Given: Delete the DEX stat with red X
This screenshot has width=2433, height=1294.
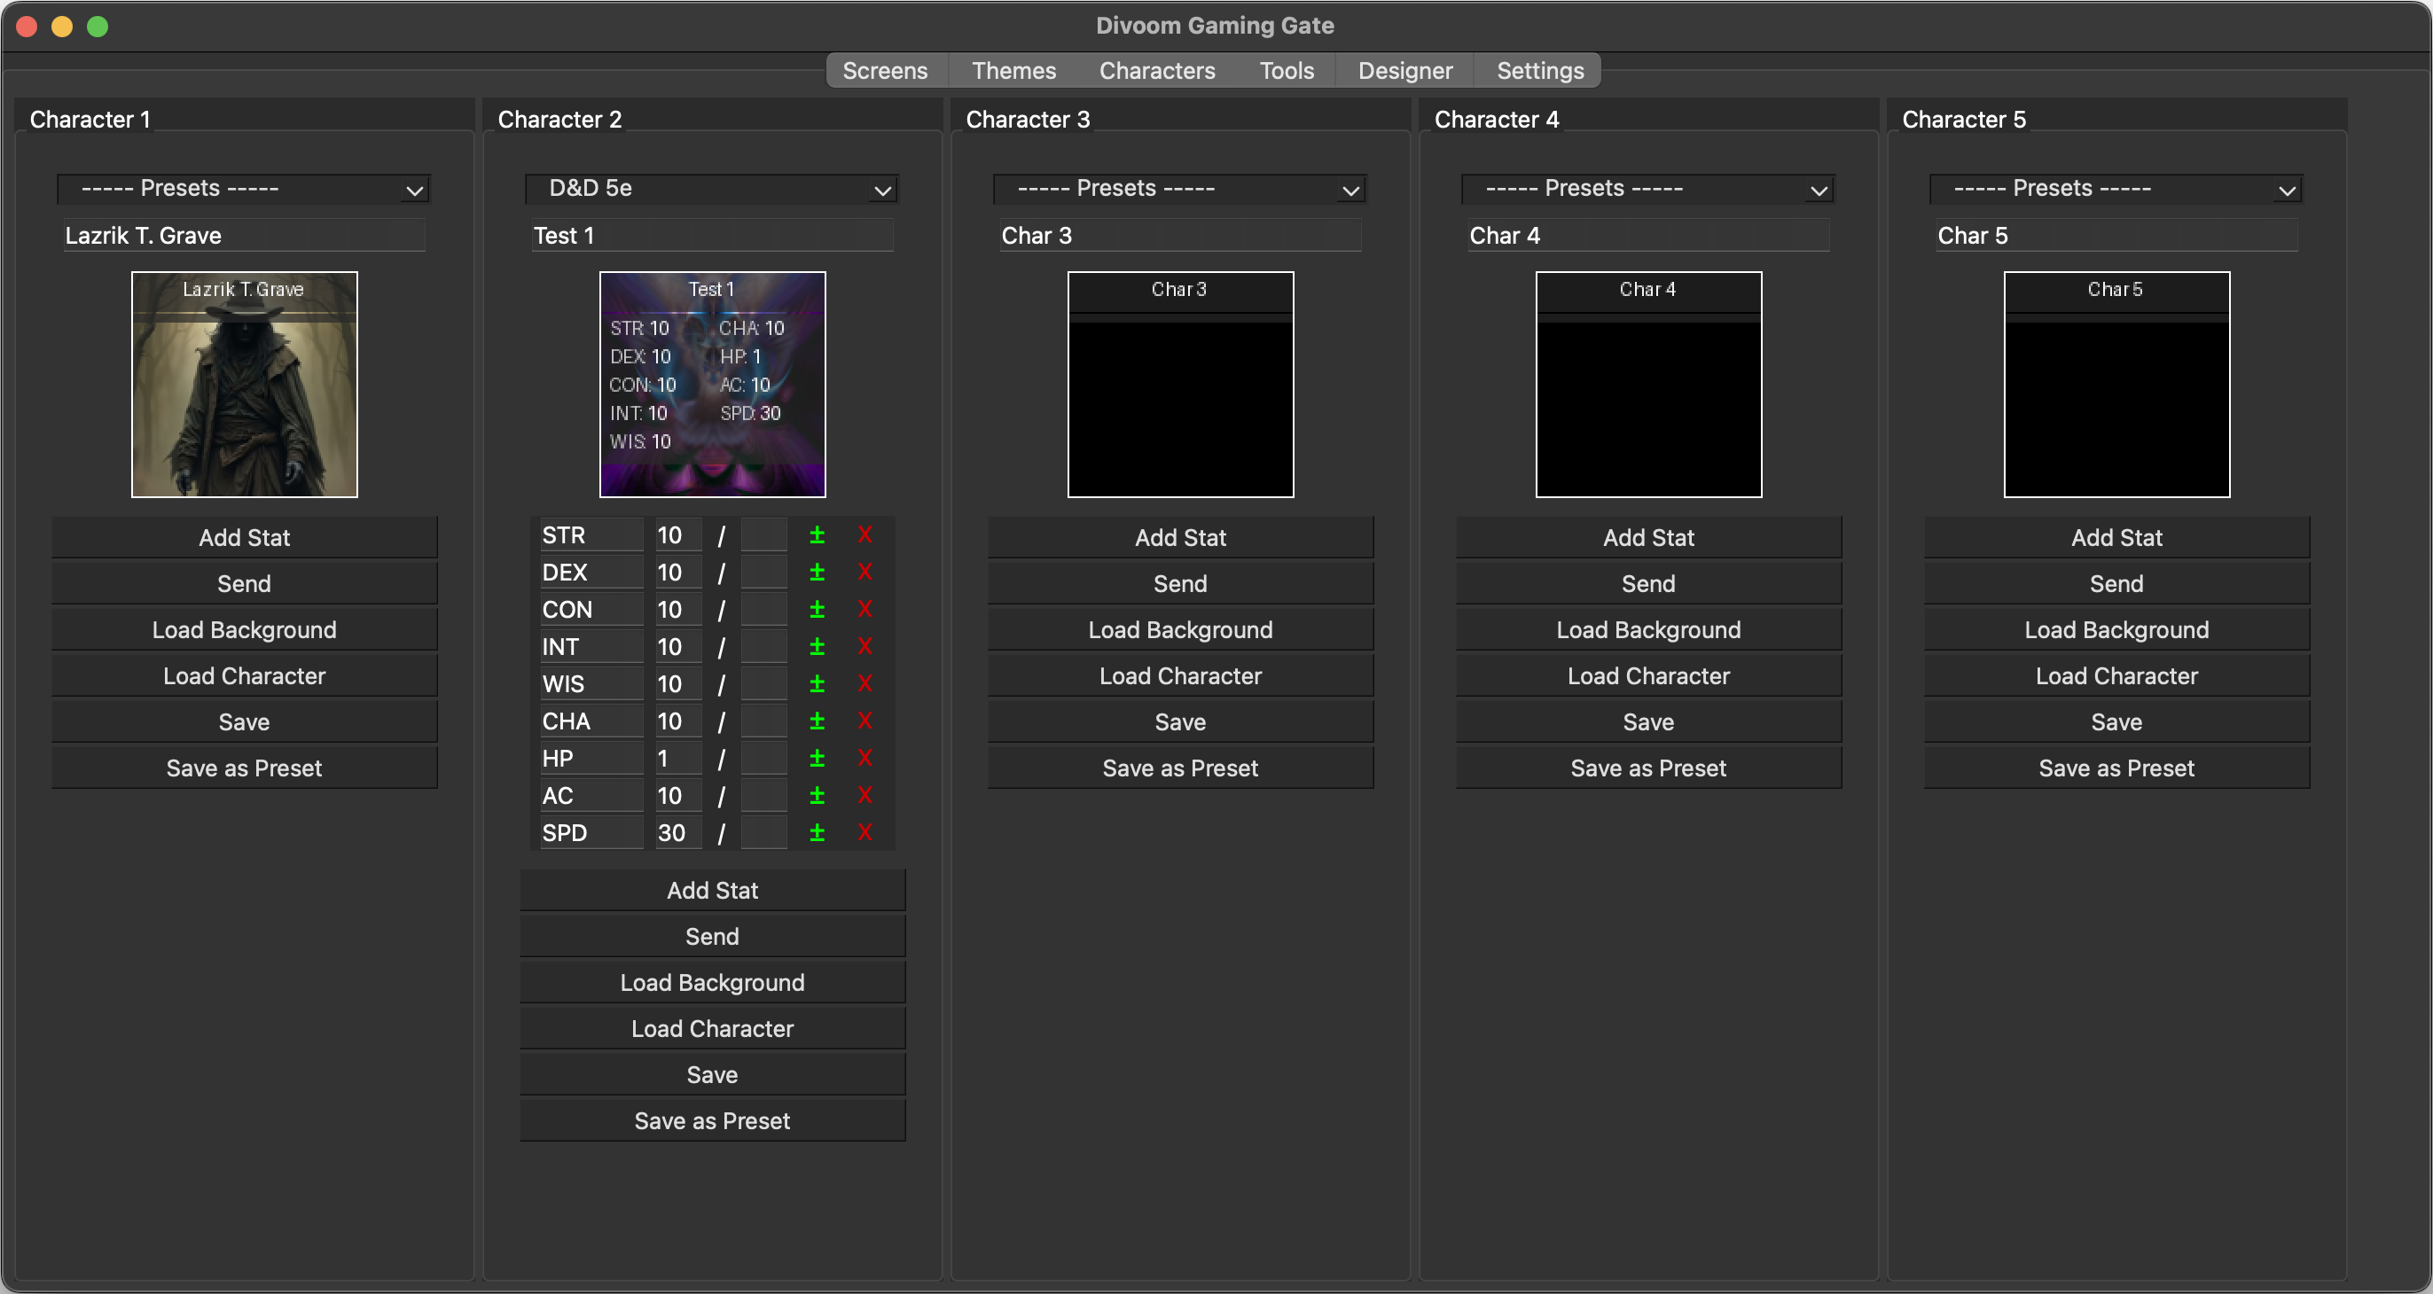Looking at the screenshot, I should point(864,572).
